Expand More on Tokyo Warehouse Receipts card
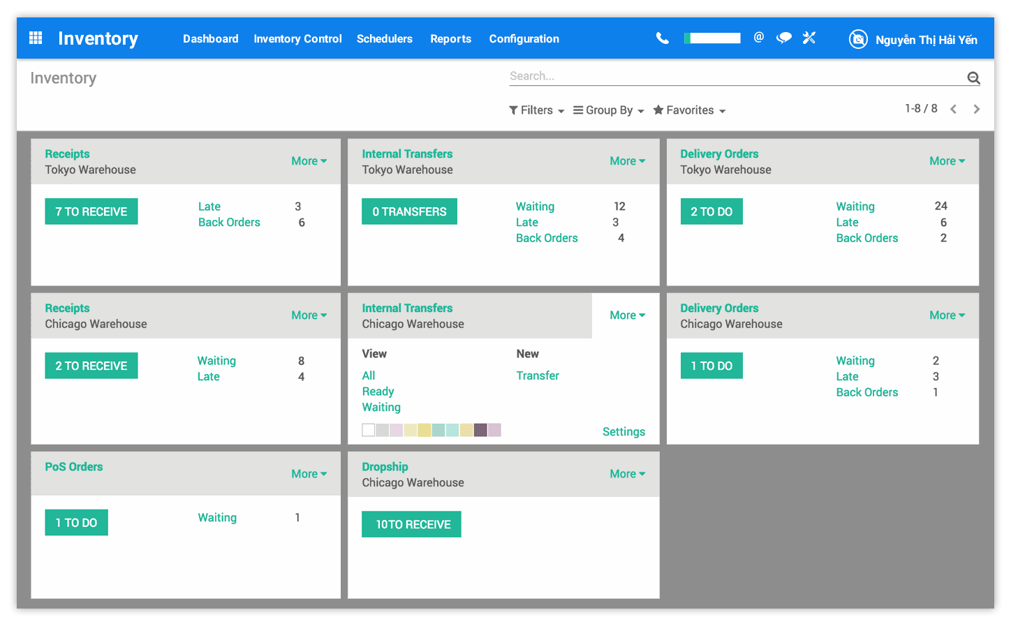Viewport: 1011px width, 626px height. click(309, 161)
